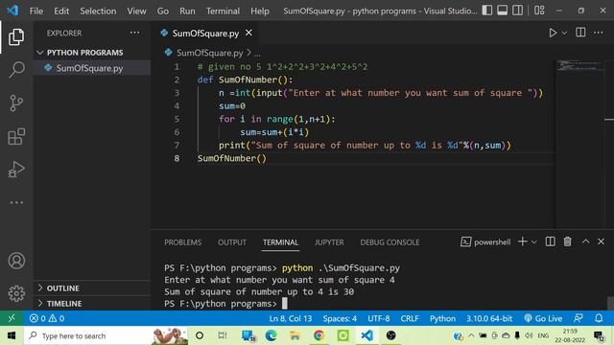Split the terminal pane

pyautogui.click(x=550, y=241)
